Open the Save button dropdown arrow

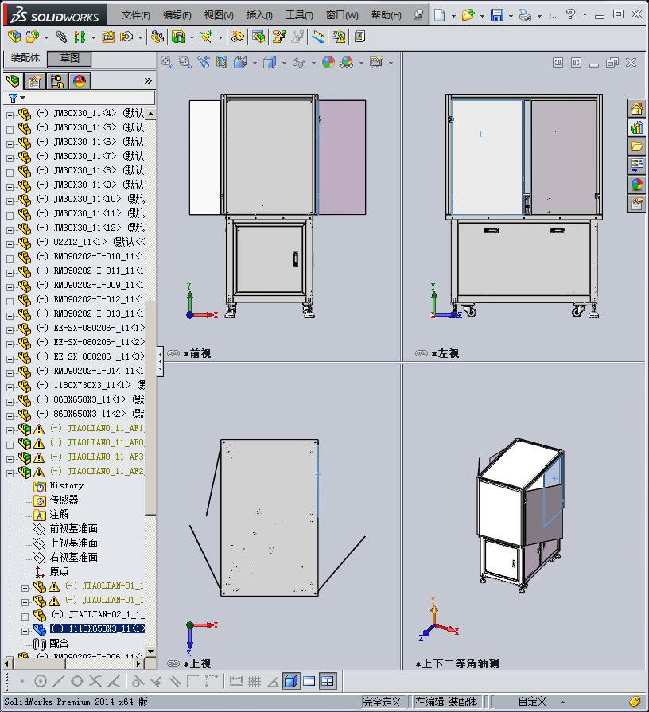tap(511, 16)
